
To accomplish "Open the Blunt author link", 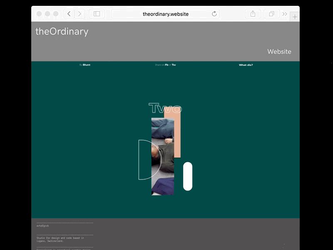I will [87, 65].
